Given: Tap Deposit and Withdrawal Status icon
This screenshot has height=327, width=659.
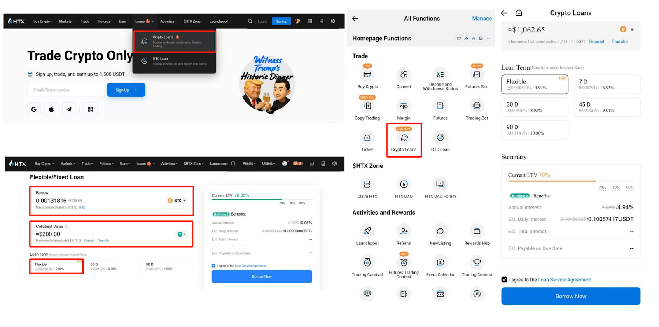Looking at the screenshot, I should click(440, 74).
